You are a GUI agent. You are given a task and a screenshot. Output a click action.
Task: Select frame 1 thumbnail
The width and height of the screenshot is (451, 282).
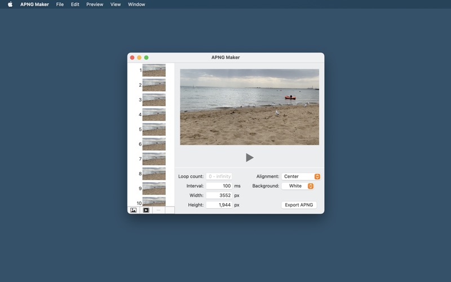coord(154,70)
